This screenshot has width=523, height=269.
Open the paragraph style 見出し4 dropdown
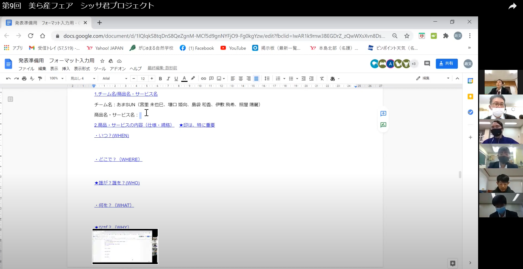[83, 78]
